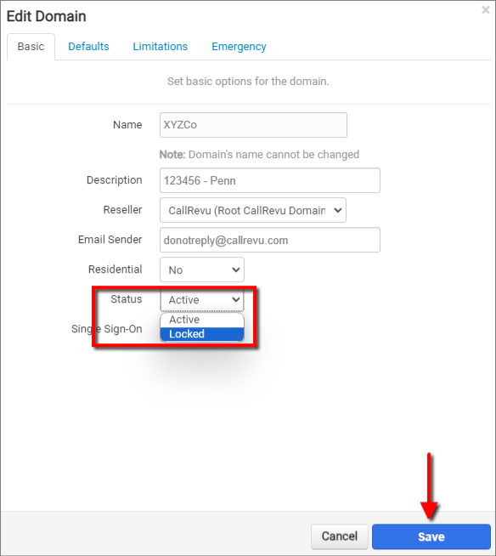
Task: Expand the Reseller dropdown
Action: 253,210
